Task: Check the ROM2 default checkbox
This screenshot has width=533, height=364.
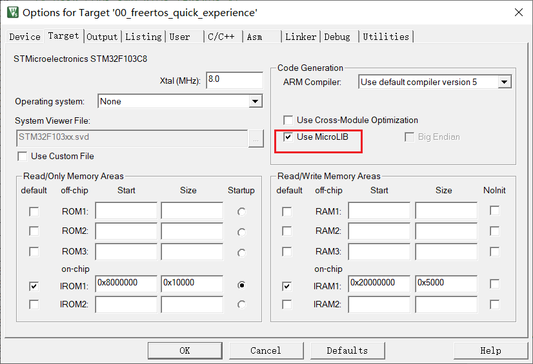Action: [x=34, y=231]
